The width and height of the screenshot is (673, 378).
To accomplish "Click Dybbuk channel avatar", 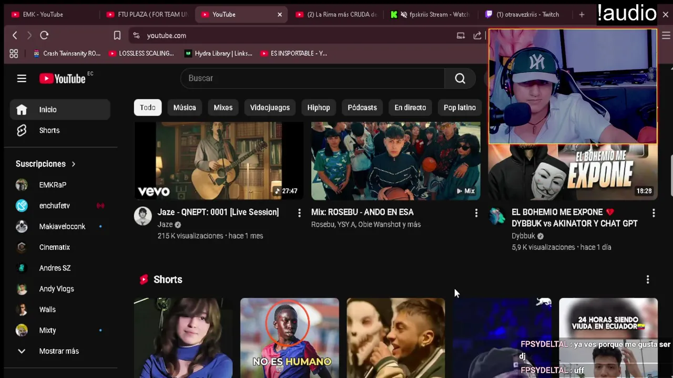I will [497, 216].
